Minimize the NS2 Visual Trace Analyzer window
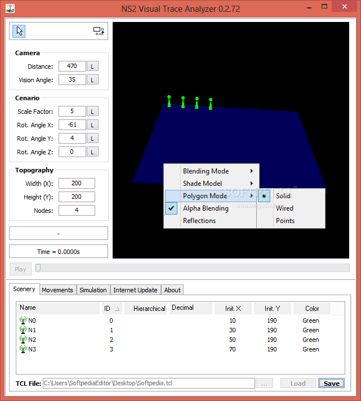The width and height of the screenshot is (361, 401). click(309, 7)
